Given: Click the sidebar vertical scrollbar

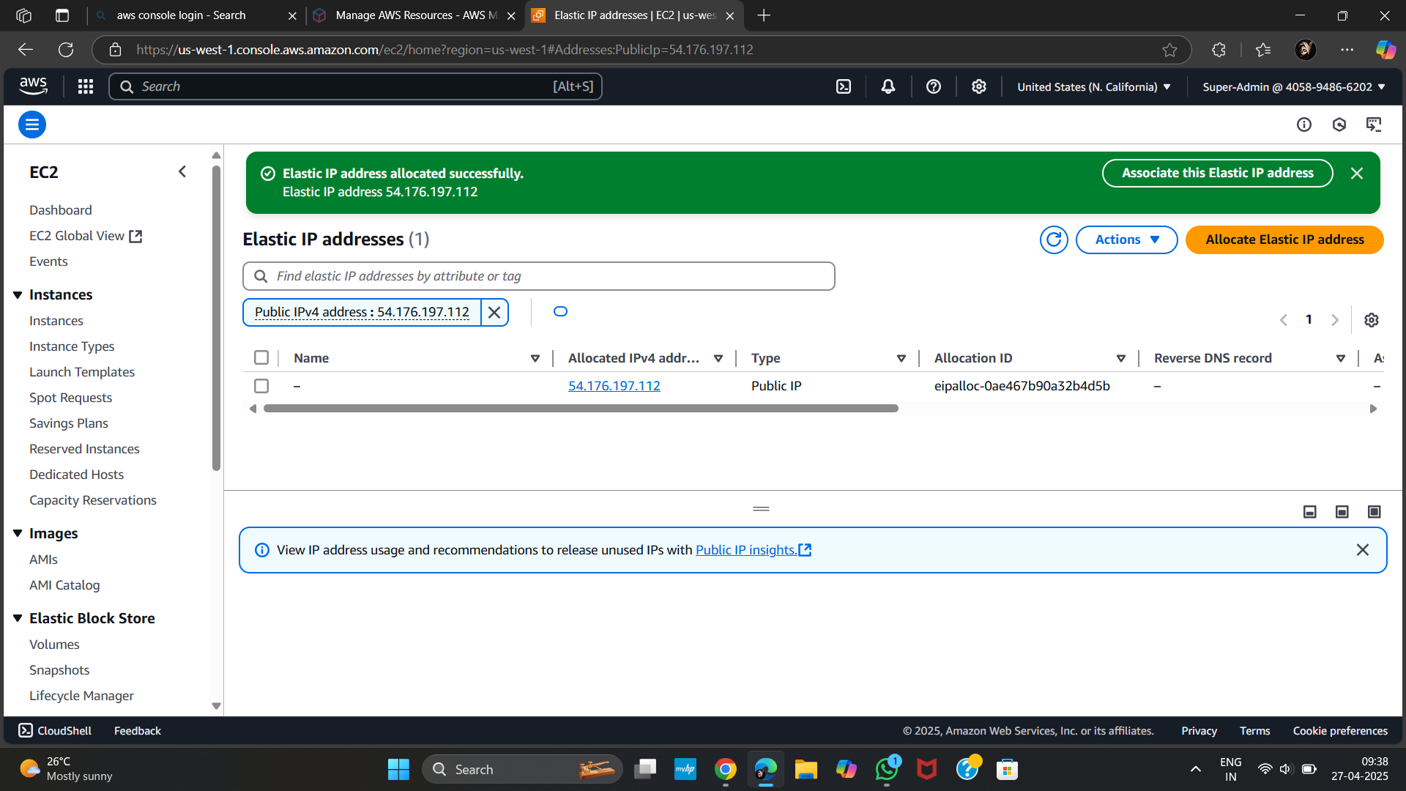Looking at the screenshot, I should [x=216, y=319].
